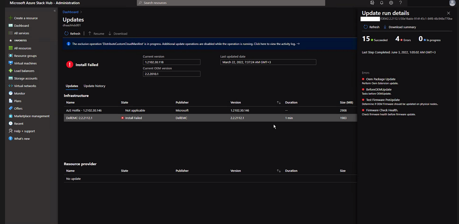Collapse the left navigation sidebar
Viewport: 459px width, 224px height.
(x=55, y=11)
